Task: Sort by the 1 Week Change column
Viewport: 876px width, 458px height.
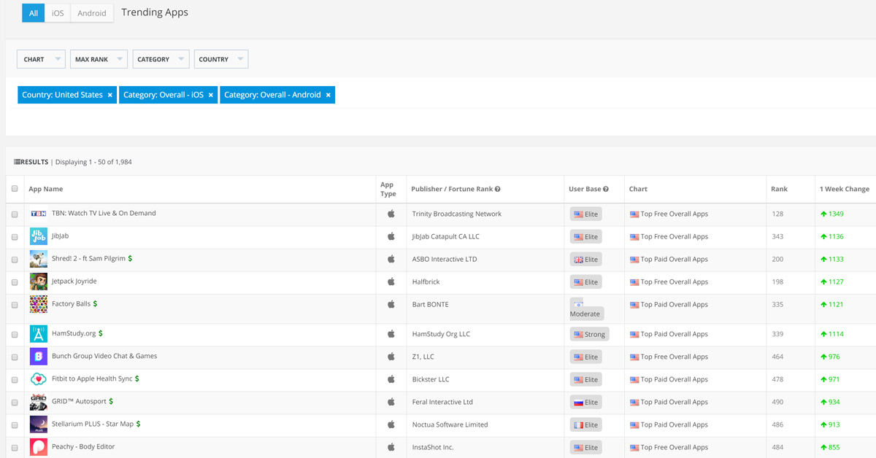Action: pyautogui.click(x=844, y=189)
